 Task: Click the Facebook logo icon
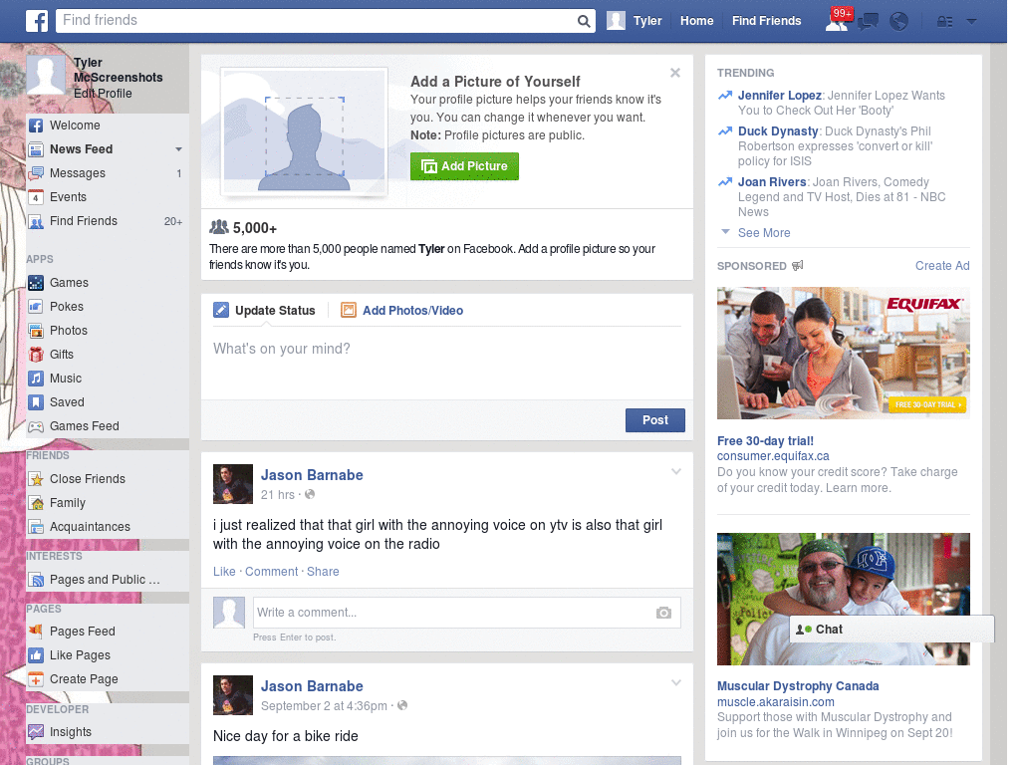(37, 21)
